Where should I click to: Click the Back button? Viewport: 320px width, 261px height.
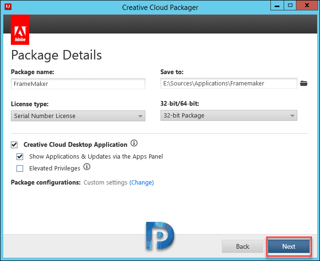tap(243, 246)
